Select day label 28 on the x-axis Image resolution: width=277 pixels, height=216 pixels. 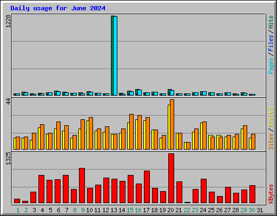(x=235, y=210)
